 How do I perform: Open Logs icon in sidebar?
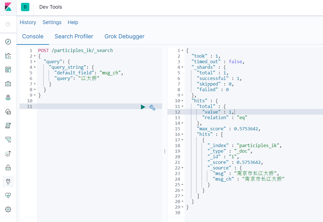8,126
